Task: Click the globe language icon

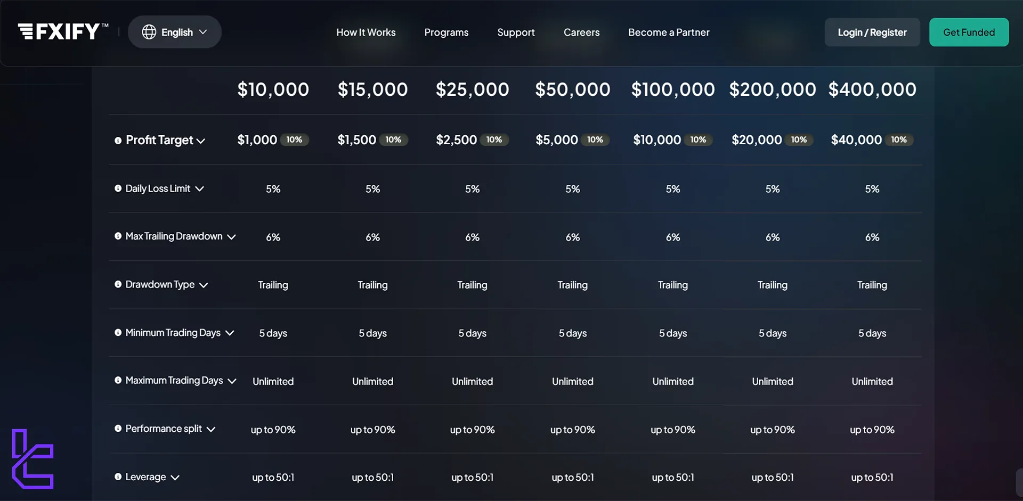Action: (149, 32)
